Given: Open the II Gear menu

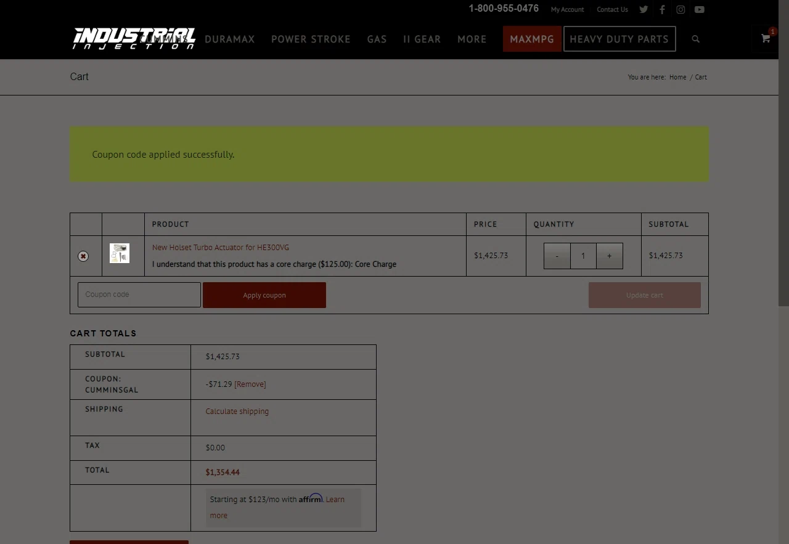Looking at the screenshot, I should click(x=422, y=39).
